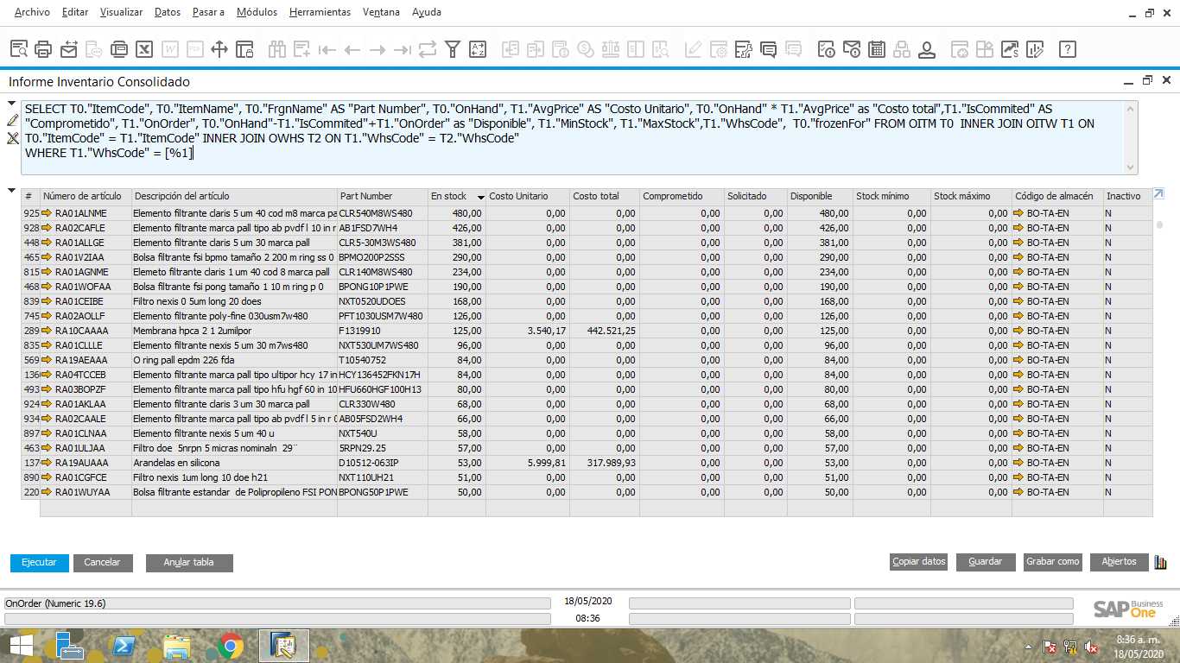Open the query manager wrench icon
This screenshot has height=663, width=1180.
point(744,49)
